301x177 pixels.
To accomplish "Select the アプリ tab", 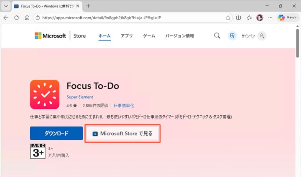I will pyautogui.click(x=127, y=36).
